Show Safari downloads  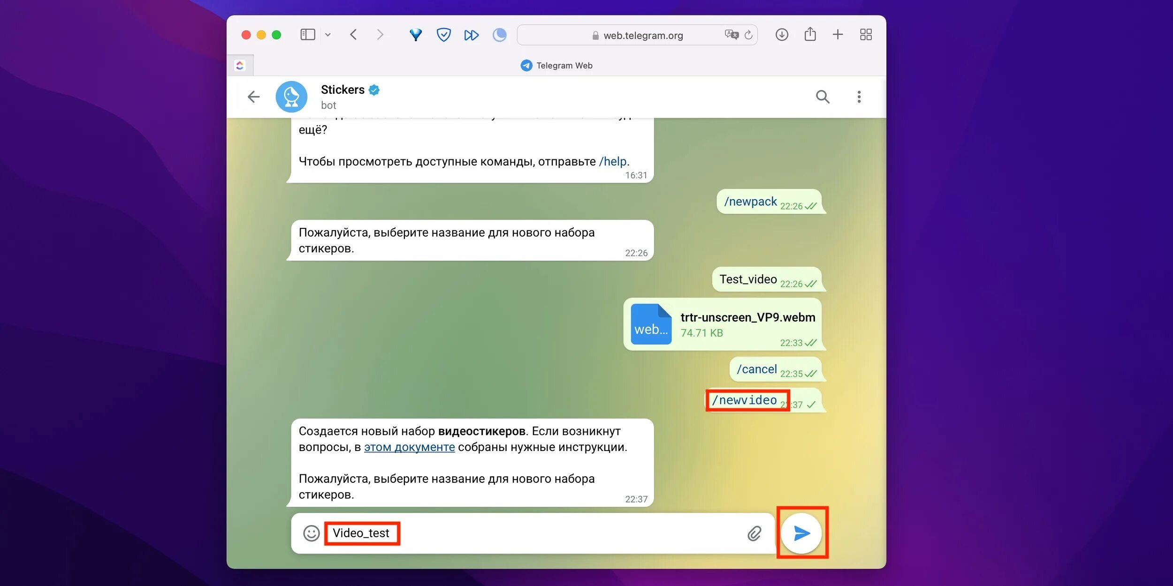point(781,35)
